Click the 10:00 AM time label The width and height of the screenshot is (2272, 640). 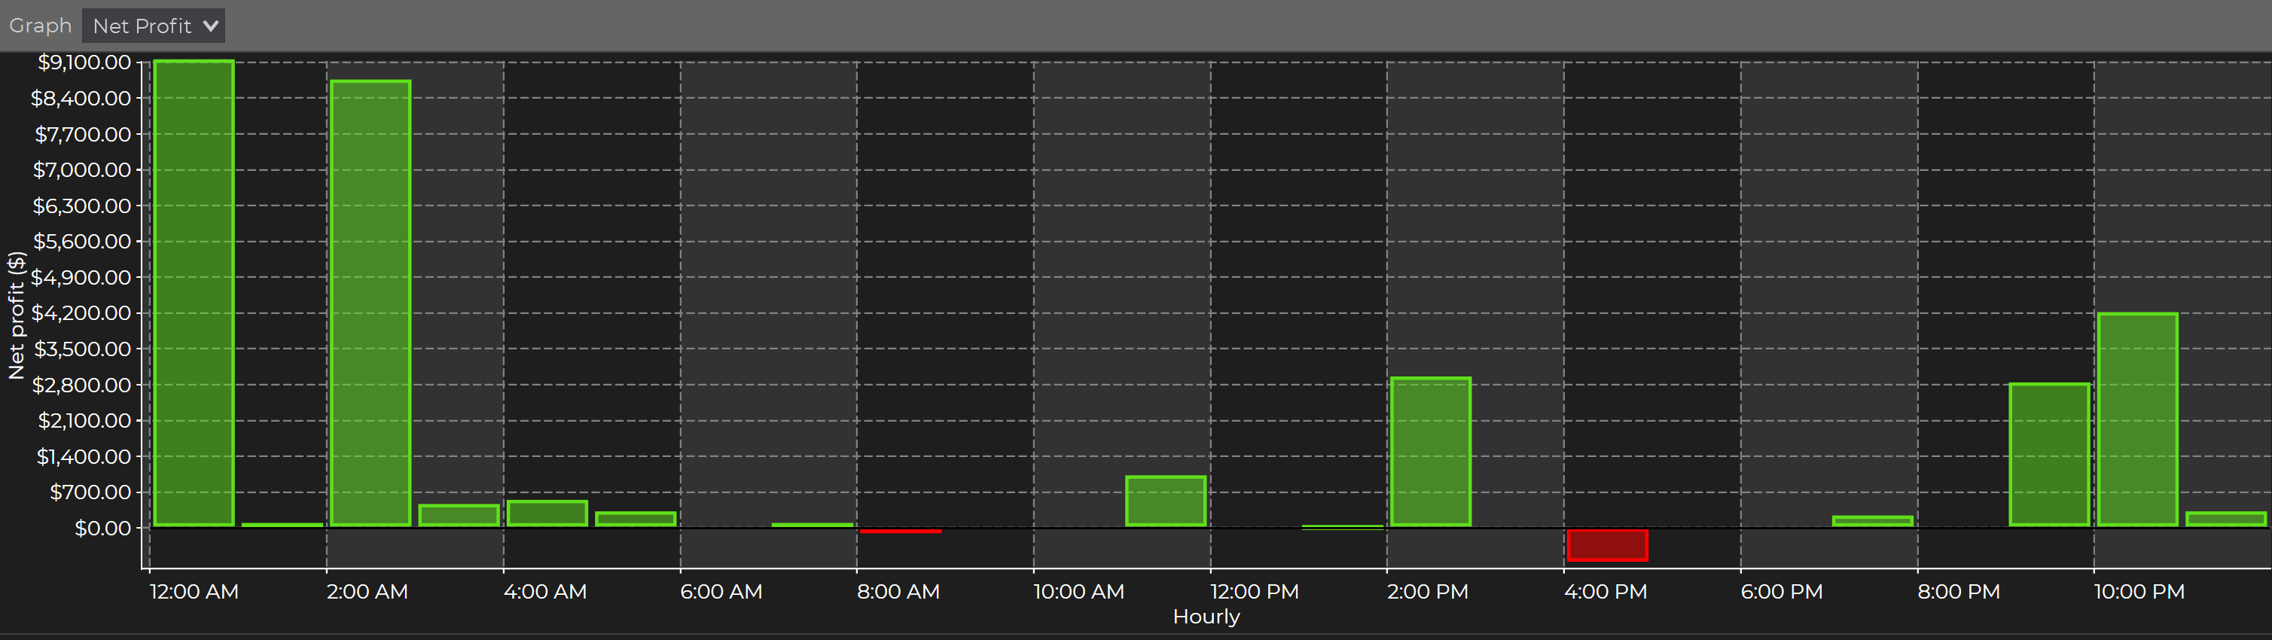click(1078, 592)
